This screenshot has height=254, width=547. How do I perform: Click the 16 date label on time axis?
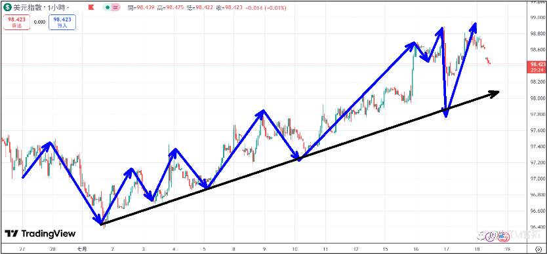(416, 249)
